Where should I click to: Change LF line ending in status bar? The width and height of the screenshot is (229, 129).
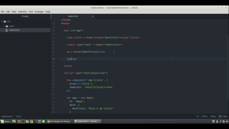click(x=198, y=116)
